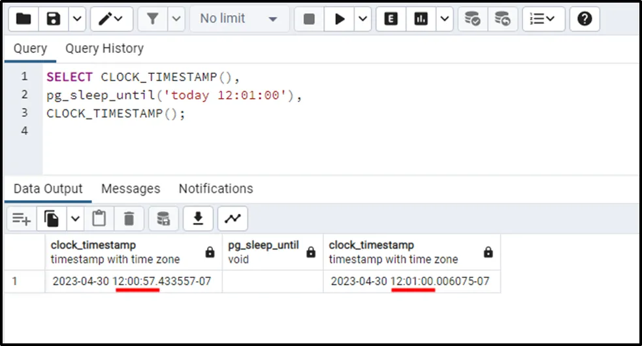Switch to the Messages tab
The image size is (642, 346).
tap(131, 188)
